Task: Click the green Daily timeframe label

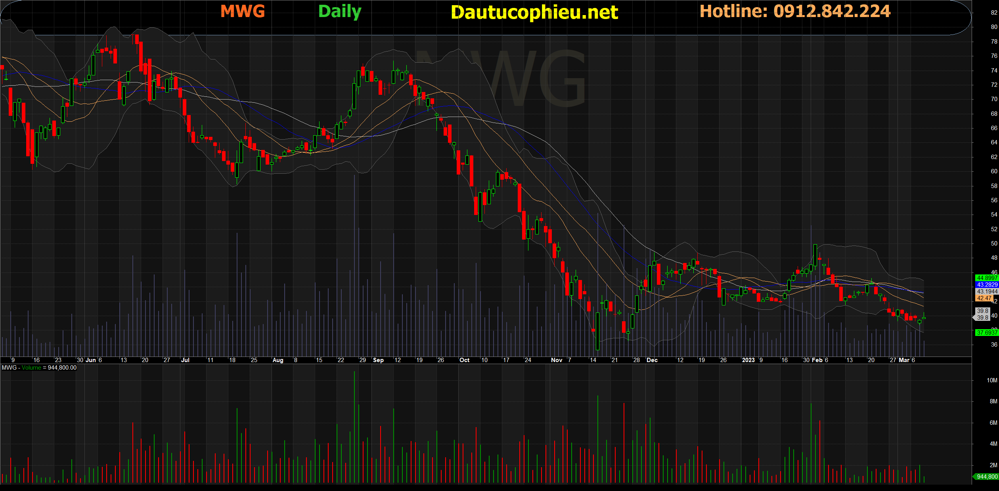Action: [340, 11]
